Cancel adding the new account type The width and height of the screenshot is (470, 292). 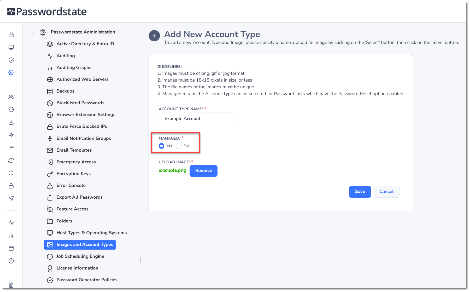coord(386,192)
